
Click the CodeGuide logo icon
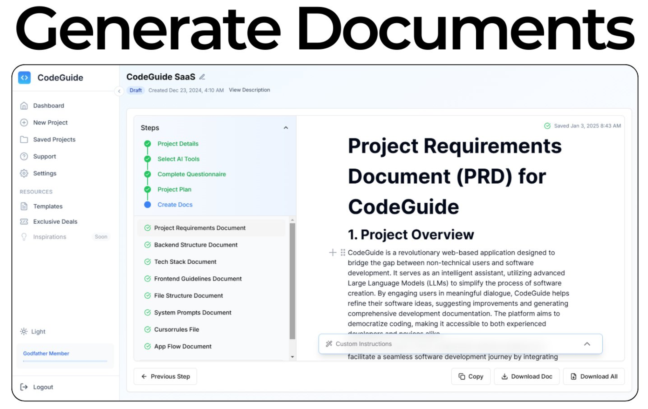coord(24,78)
